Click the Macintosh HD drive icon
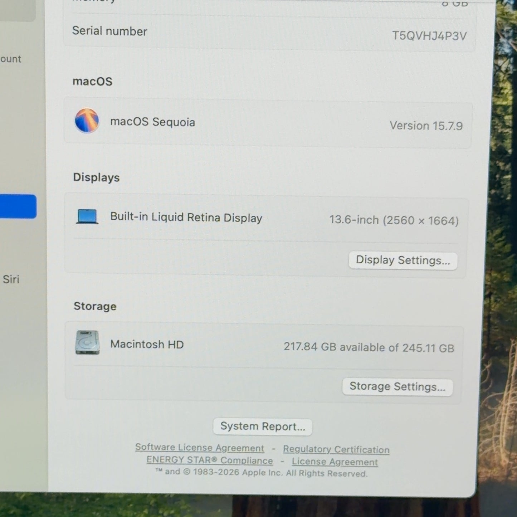517x517 pixels. (87, 342)
